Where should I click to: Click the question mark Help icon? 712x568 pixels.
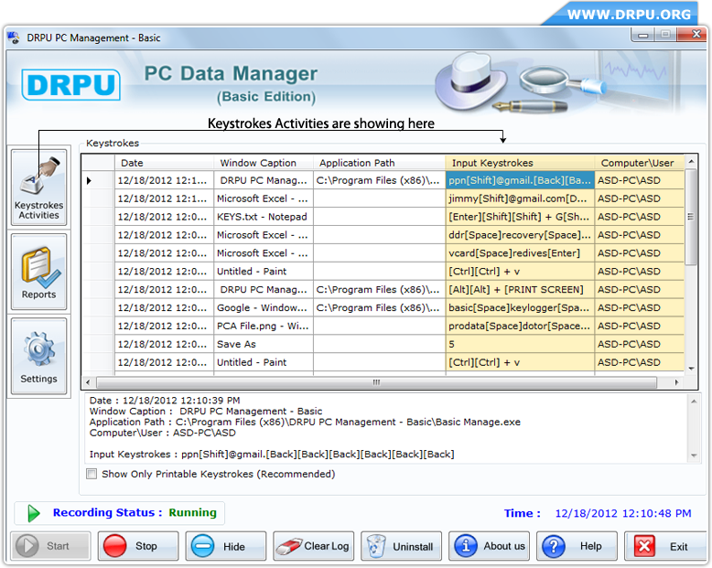pyautogui.click(x=554, y=546)
